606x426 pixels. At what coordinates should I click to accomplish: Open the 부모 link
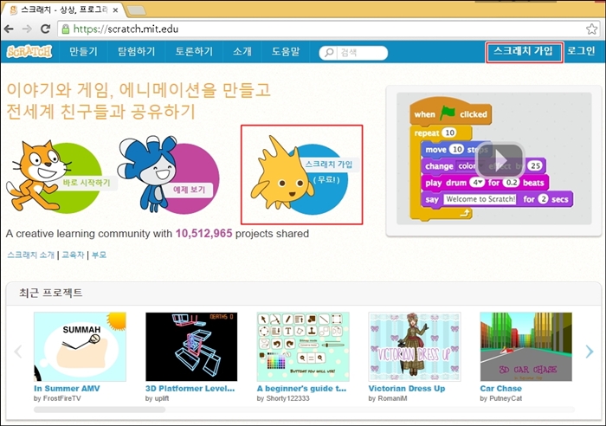[99, 255]
